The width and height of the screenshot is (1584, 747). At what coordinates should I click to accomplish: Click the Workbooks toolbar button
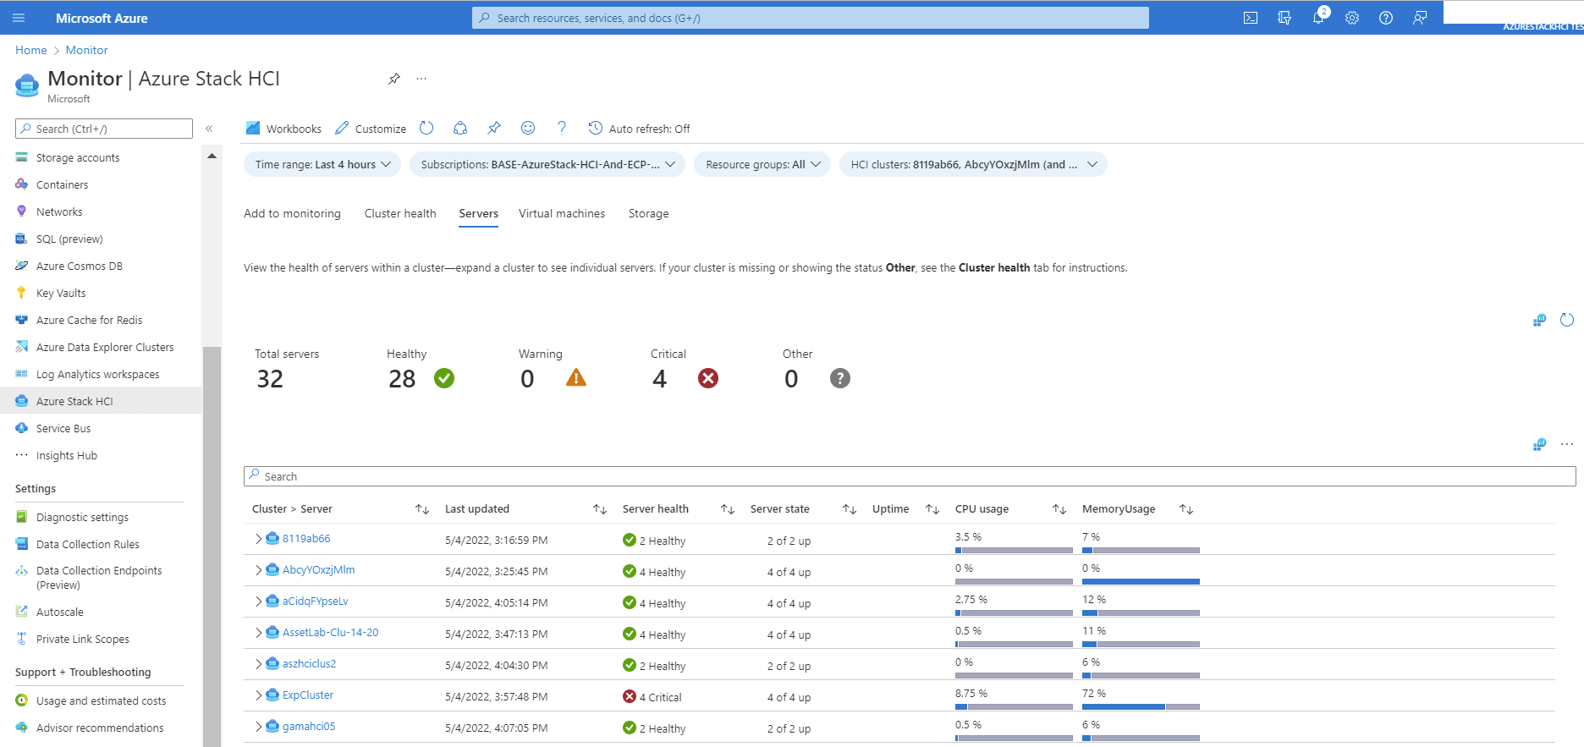[x=283, y=129]
